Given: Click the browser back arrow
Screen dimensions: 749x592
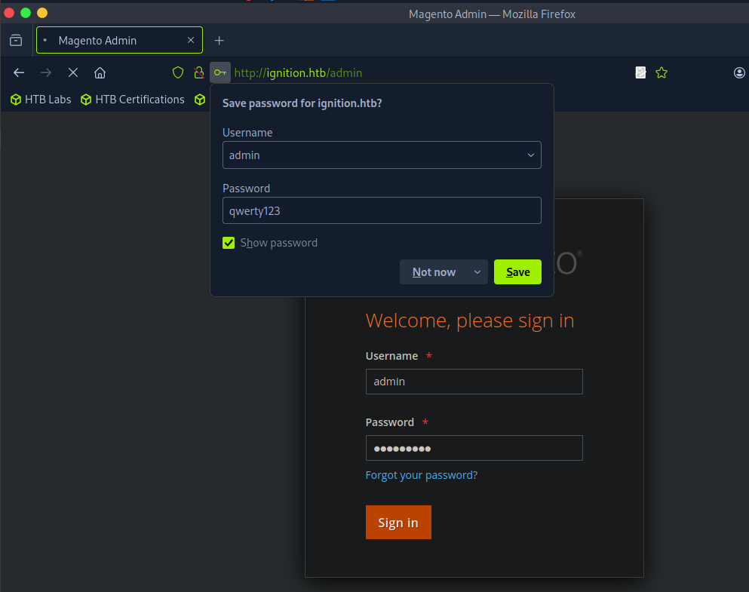Looking at the screenshot, I should coord(20,72).
